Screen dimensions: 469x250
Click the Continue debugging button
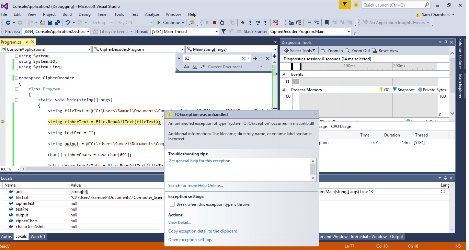click(168, 23)
